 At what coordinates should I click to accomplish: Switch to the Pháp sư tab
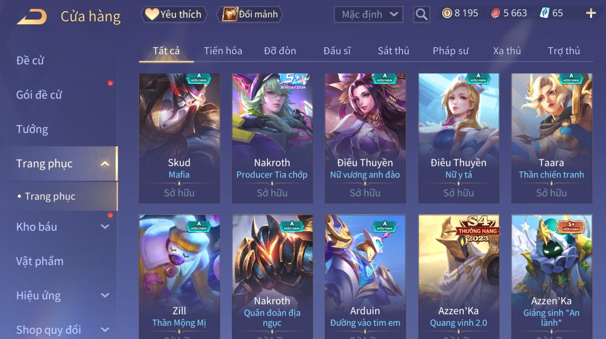click(x=450, y=51)
